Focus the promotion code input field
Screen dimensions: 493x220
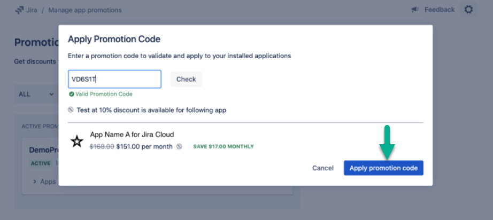pos(114,79)
